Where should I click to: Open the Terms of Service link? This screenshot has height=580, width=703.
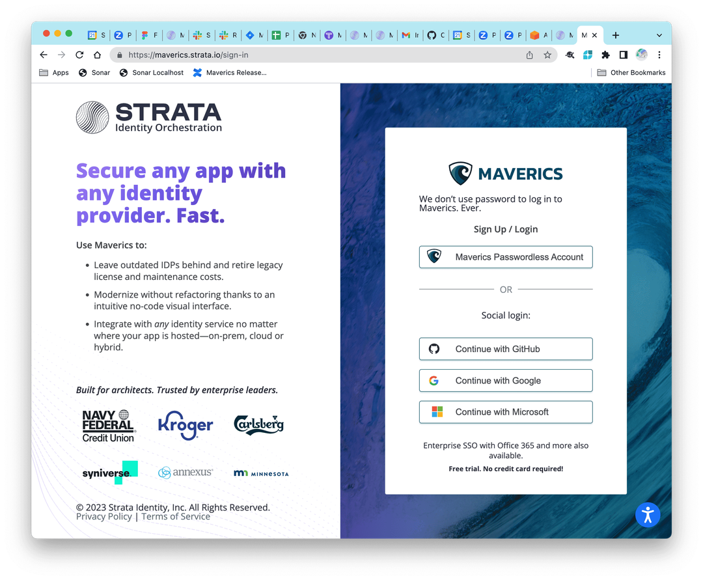(176, 517)
